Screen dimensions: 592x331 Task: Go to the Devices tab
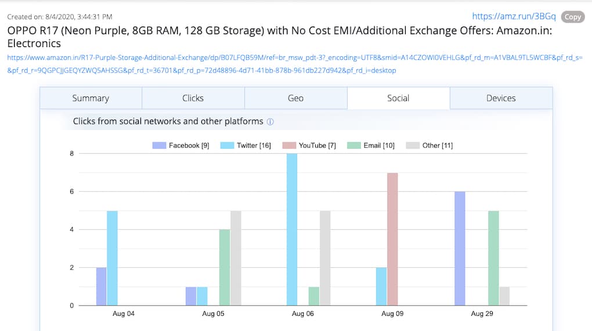501,98
